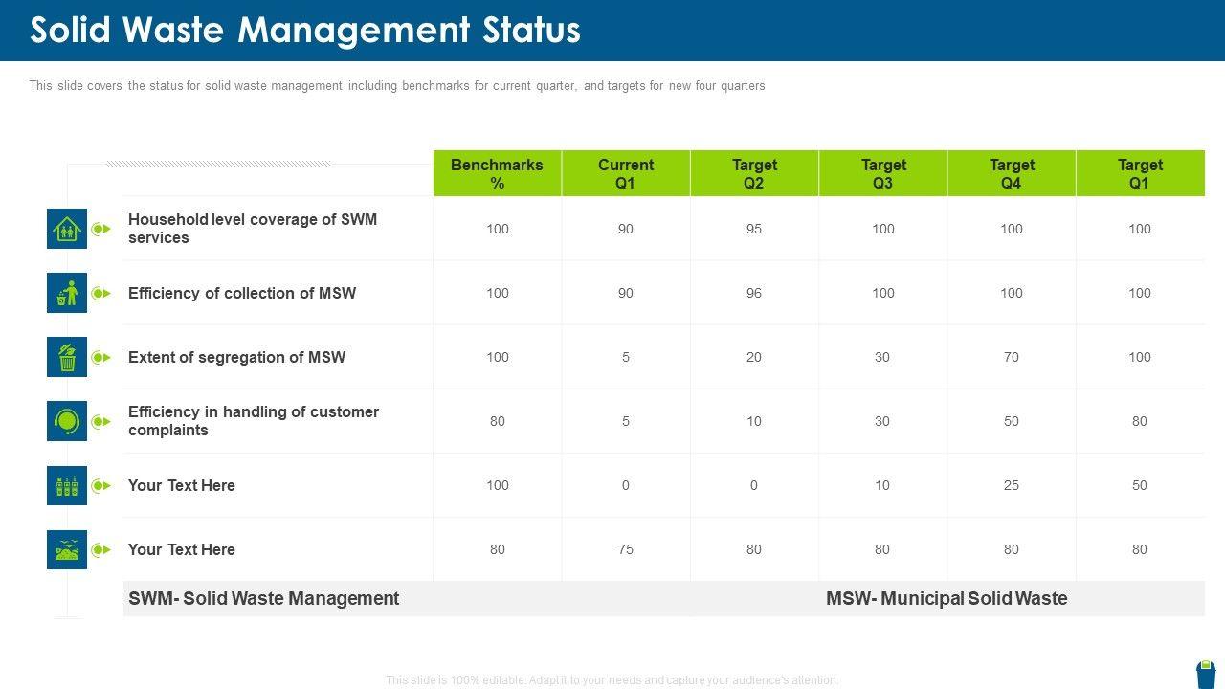This screenshot has width=1225, height=689.
Task: Click the Efficiency of collection of MSW label
Action: 242,293
